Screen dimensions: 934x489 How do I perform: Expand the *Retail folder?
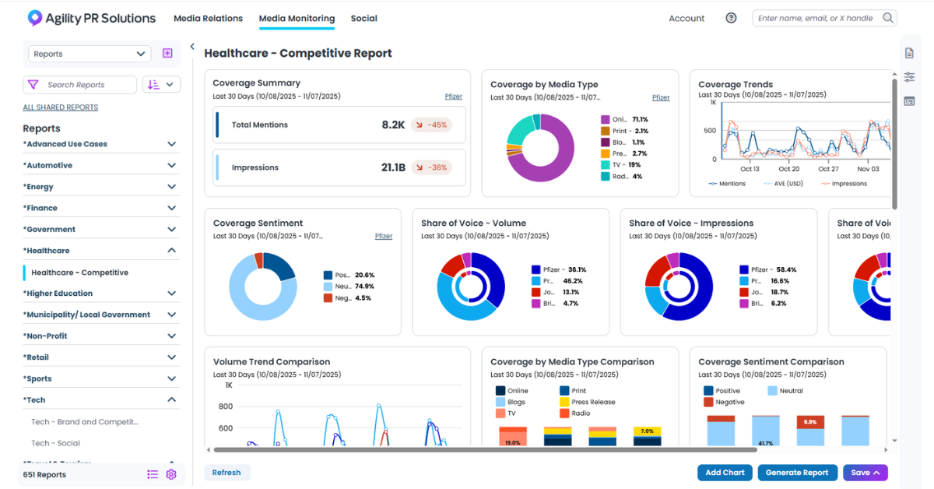click(x=101, y=357)
